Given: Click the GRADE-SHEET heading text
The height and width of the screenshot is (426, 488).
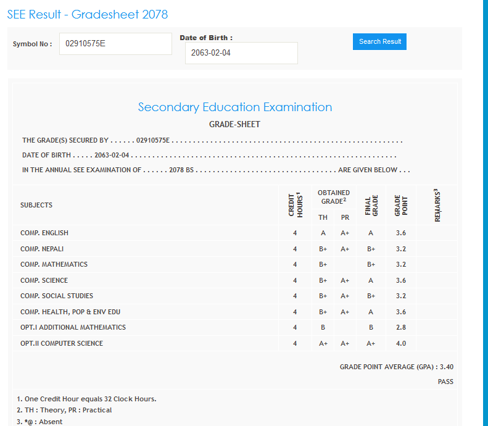Looking at the screenshot, I should coord(235,125).
